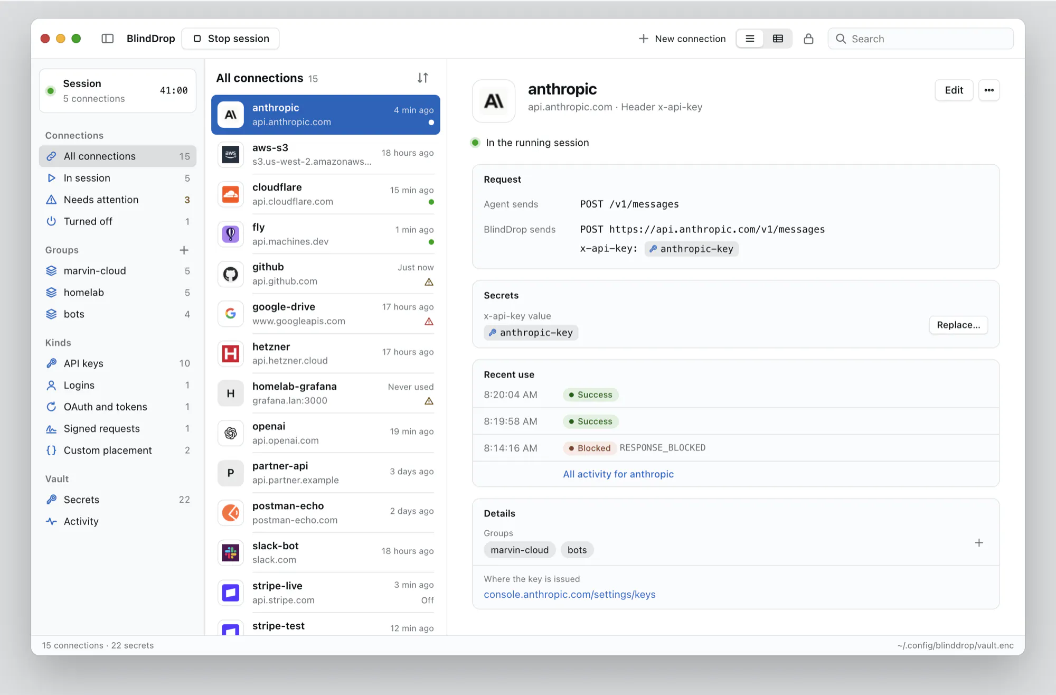Image resolution: width=1056 pixels, height=695 pixels.
Task: Select the openai connection icon
Action: [x=231, y=433]
